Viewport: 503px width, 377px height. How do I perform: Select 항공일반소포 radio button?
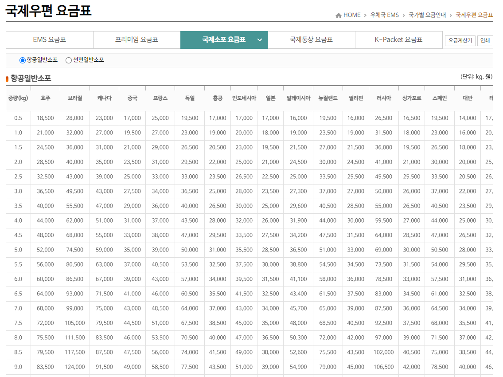23,60
